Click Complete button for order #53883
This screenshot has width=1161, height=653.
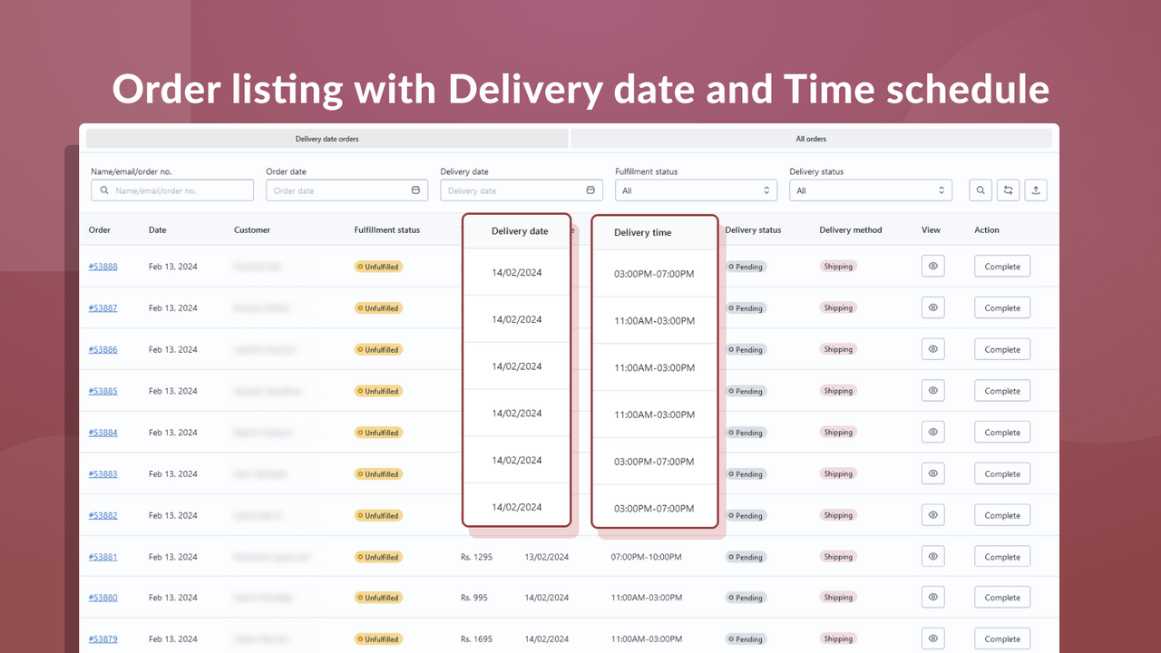pyautogui.click(x=1002, y=474)
